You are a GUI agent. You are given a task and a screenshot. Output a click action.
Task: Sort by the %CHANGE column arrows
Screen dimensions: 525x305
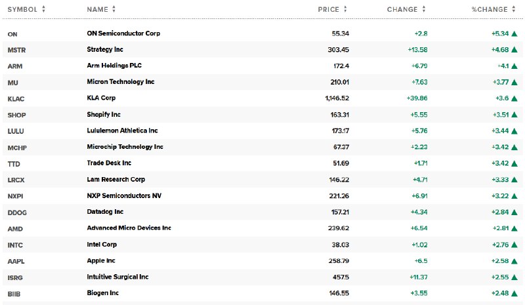514,9
